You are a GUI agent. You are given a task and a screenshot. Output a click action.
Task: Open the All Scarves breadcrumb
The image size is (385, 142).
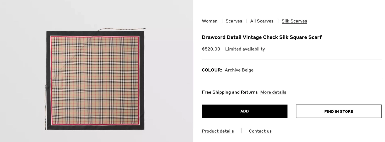(262, 21)
